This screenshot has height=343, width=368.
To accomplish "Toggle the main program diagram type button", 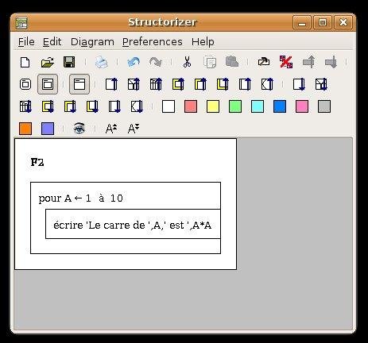I will point(48,84).
